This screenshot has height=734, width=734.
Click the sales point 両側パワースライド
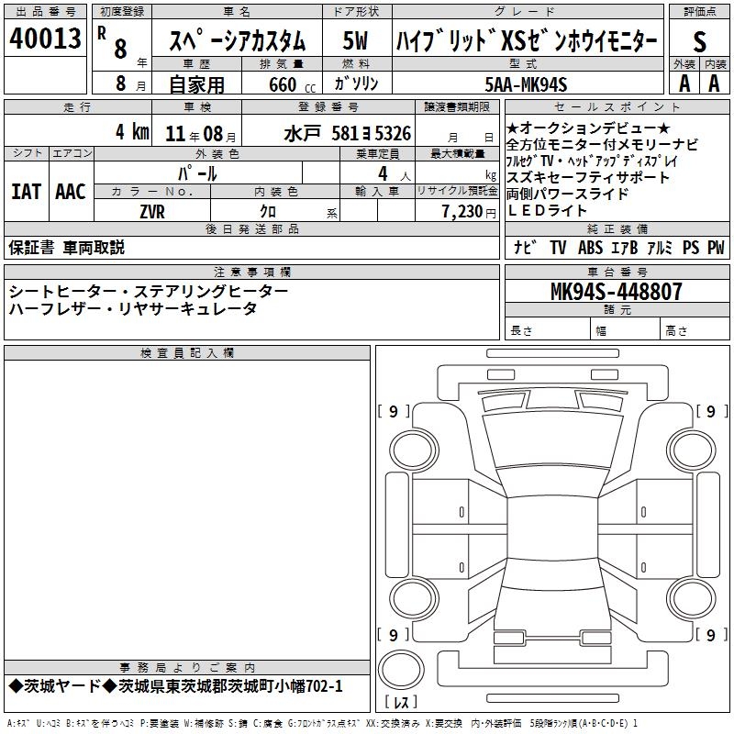click(x=567, y=194)
